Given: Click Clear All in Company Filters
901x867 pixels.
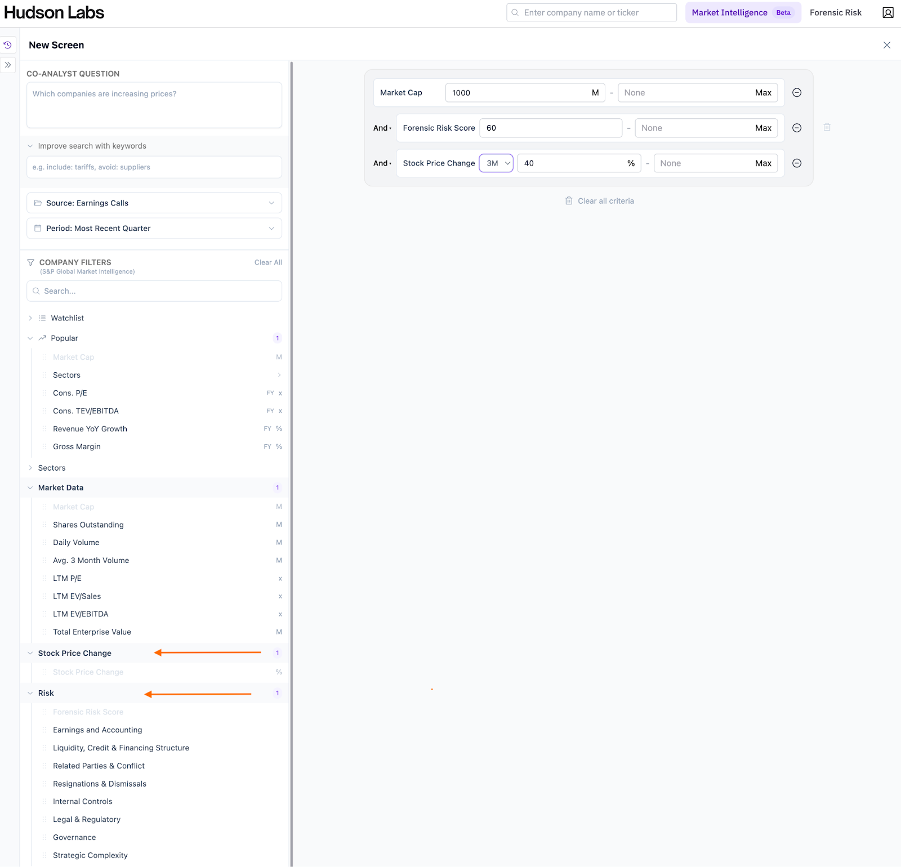Looking at the screenshot, I should coord(268,262).
